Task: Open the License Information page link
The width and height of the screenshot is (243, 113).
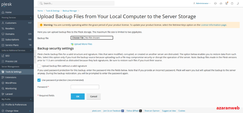Action: [214, 25]
